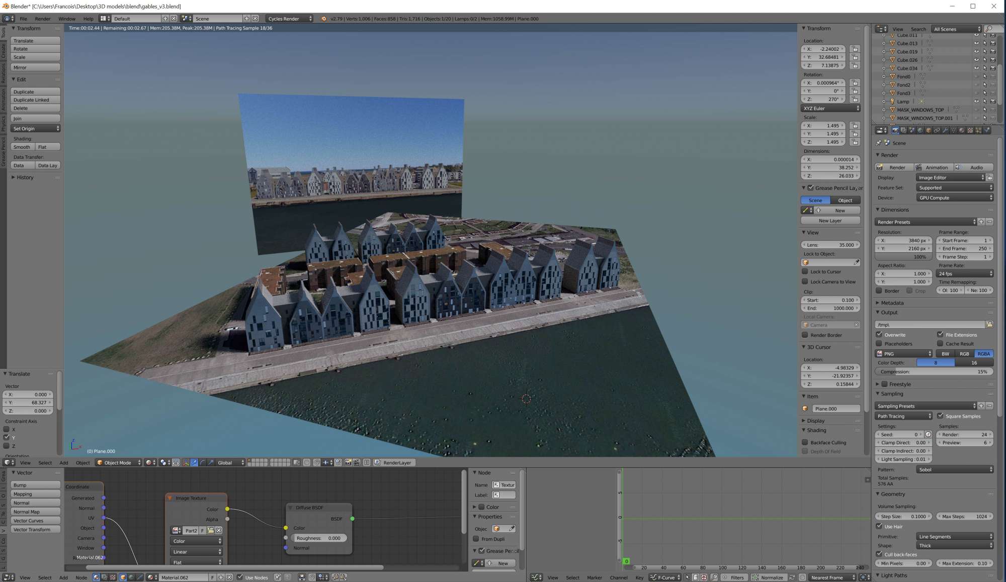The height and width of the screenshot is (582, 1006).
Task: Toggle visibility eye for Cube.013
Action: pos(976,43)
